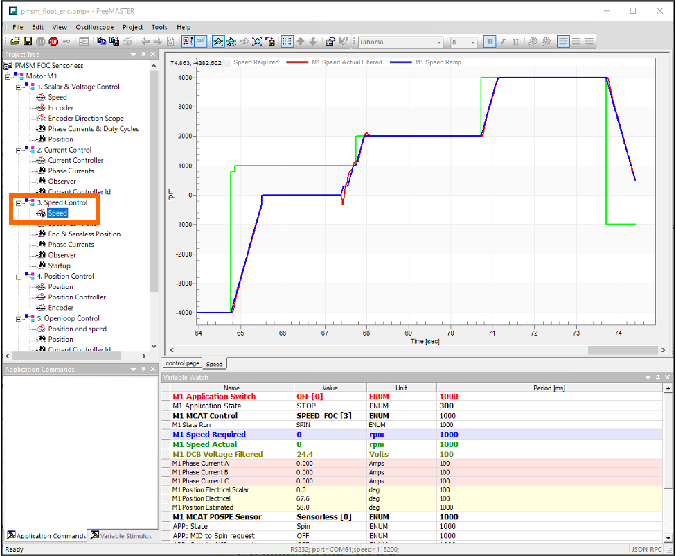Viewport: 676px width, 556px height.
Task: Open the Oscilloscope menu
Action: 95,27
